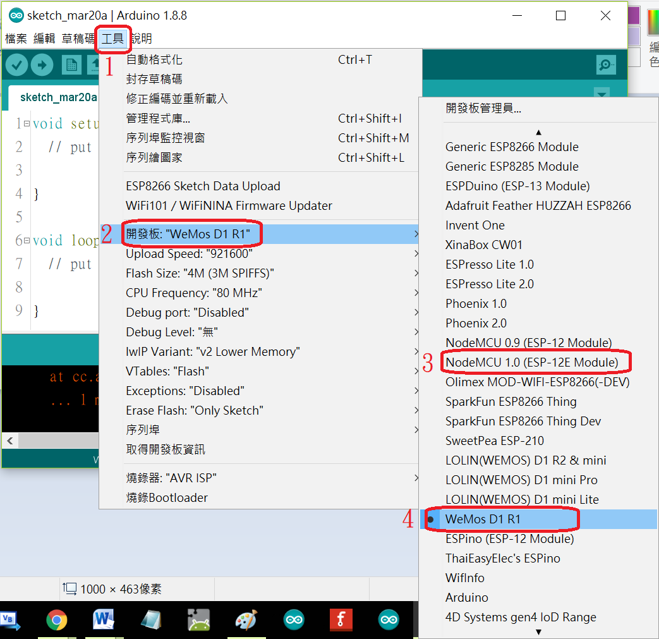Click 取得開發板資訊 entry
The image size is (659, 639).
pyautogui.click(x=259, y=449)
